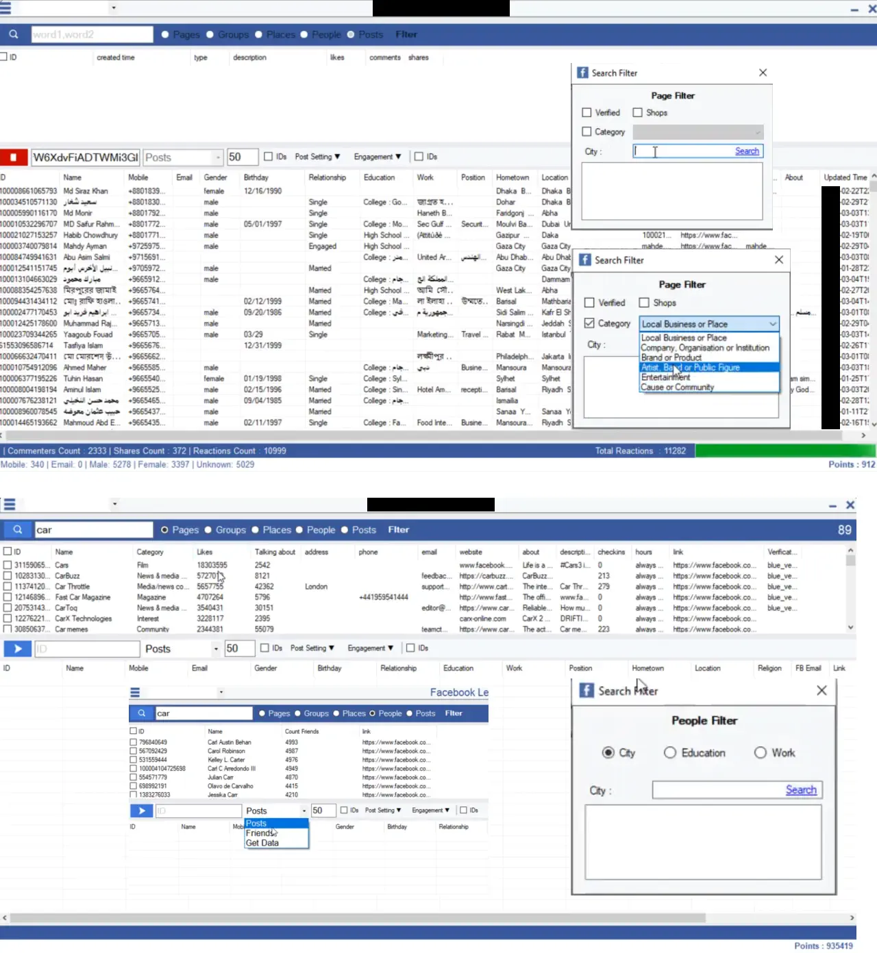This screenshot has width=877, height=953.
Task: Click the magnifier icon beside 'car' search
Action: click(x=18, y=530)
